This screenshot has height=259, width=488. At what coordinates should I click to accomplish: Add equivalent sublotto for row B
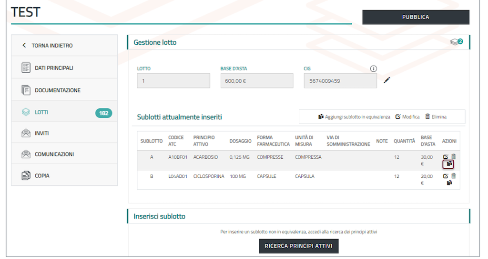(449, 183)
